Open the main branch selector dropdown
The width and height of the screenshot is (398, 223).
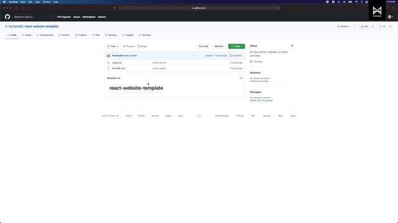click(113, 46)
